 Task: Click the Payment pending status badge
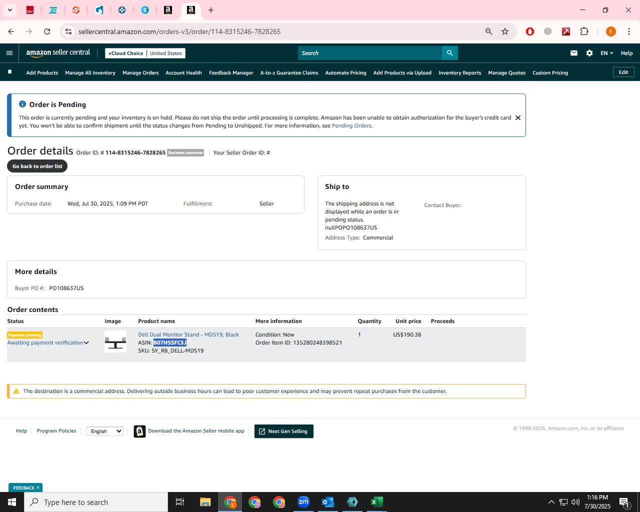click(x=25, y=335)
